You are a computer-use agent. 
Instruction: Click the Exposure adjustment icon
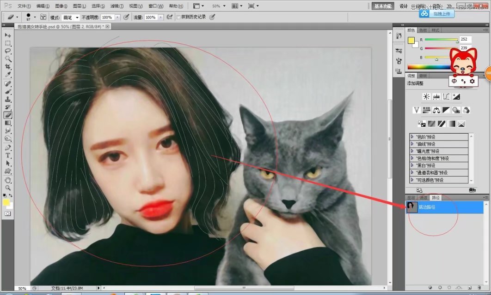(x=456, y=96)
